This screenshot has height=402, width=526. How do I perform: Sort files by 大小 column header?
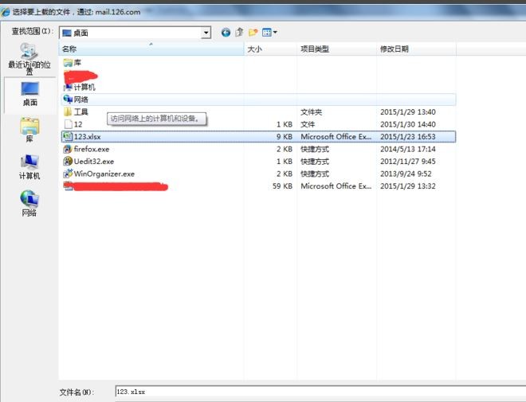click(269, 49)
